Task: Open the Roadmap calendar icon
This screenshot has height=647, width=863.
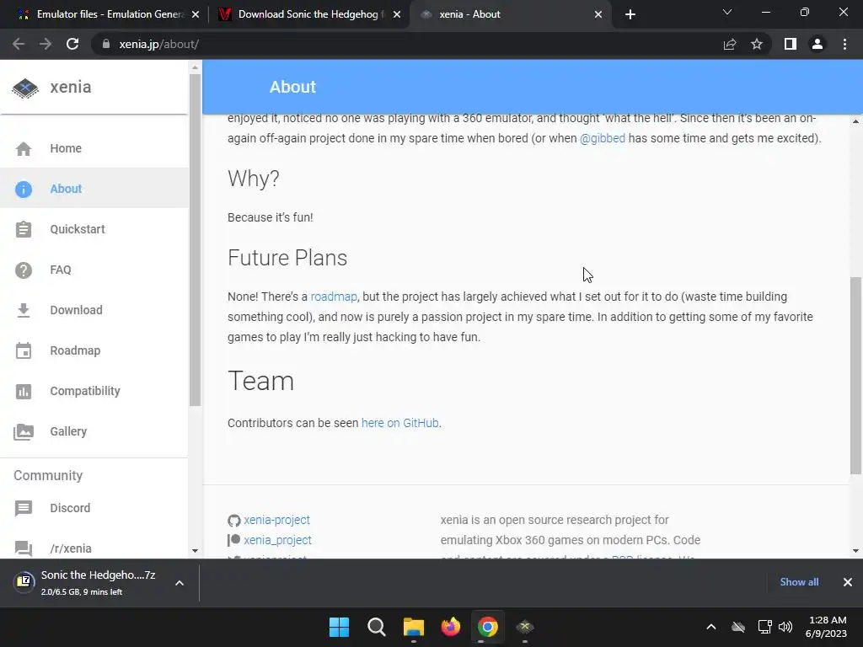Action: click(24, 350)
